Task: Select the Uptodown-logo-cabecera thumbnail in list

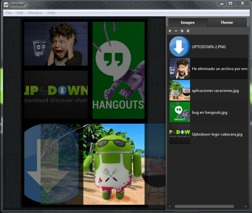Action: click(x=180, y=134)
